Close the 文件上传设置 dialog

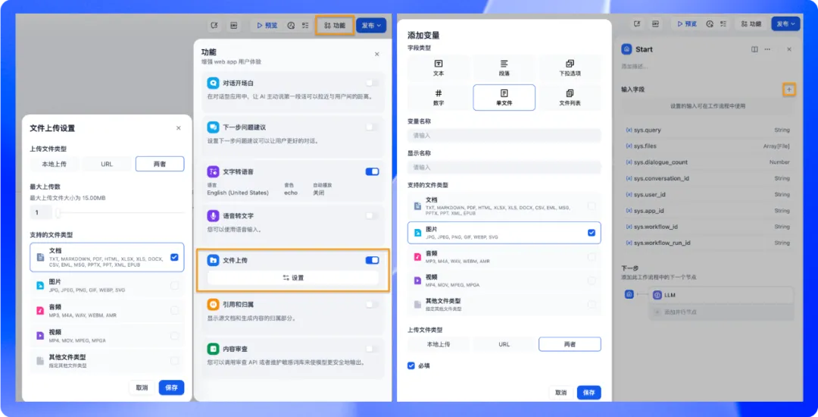point(179,128)
